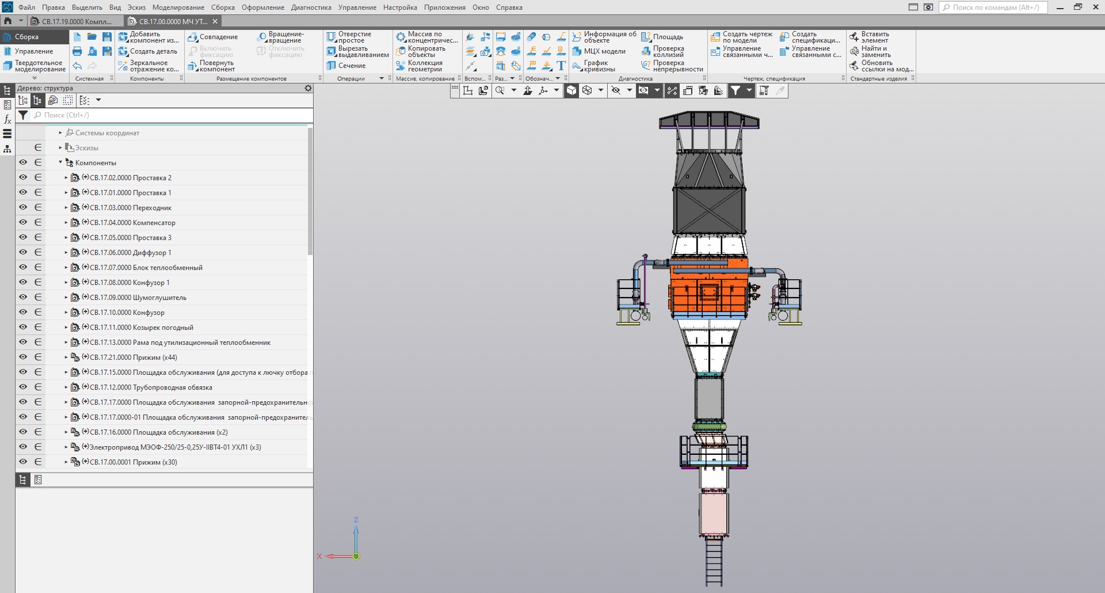Hide the Компенсатор component via eye icon

pos(23,222)
